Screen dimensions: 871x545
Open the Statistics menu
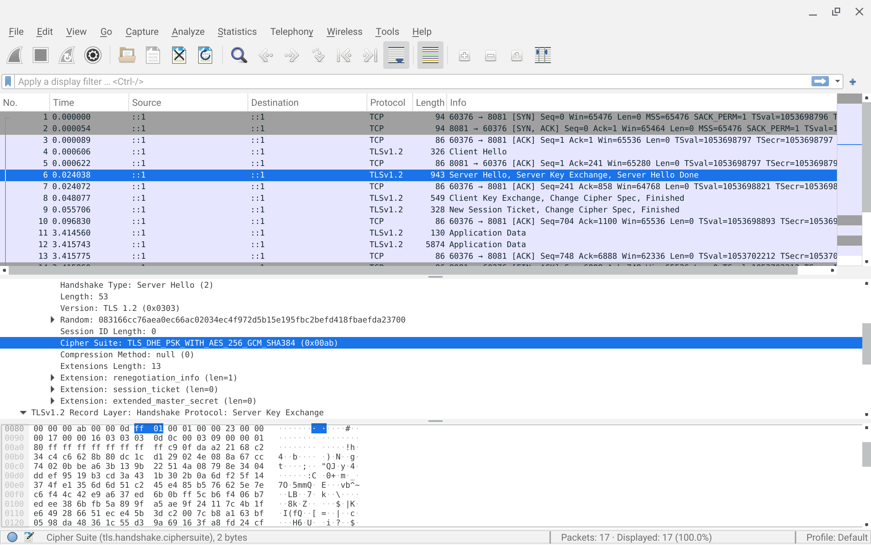click(237, 32)
